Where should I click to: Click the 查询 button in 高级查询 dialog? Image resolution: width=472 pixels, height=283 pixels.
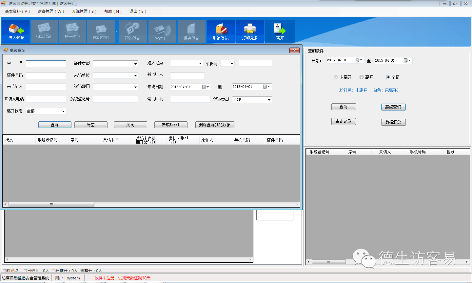click(x=55, y=125)
